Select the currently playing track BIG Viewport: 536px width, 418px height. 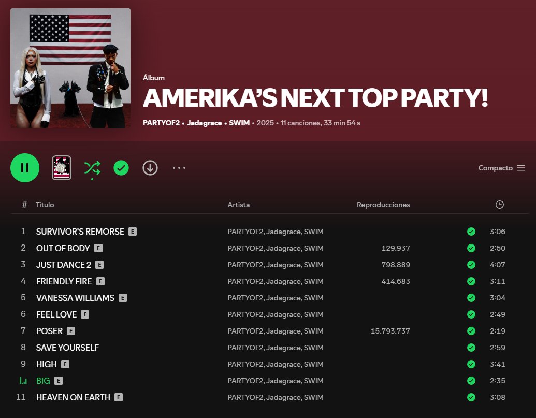pos(43,381)
